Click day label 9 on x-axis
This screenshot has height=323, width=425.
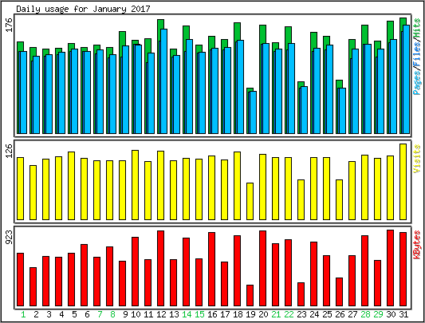point(125,314)
